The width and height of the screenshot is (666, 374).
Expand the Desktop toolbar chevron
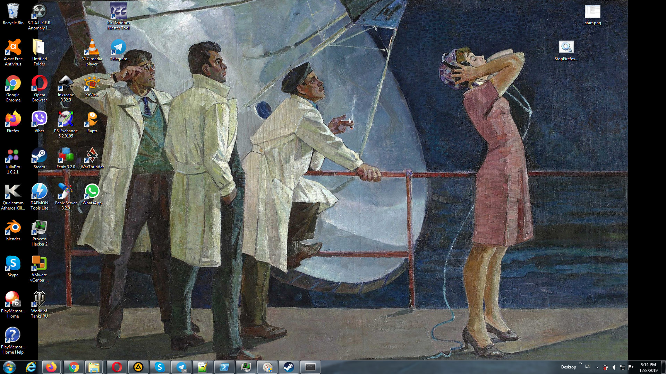point(580,364)
